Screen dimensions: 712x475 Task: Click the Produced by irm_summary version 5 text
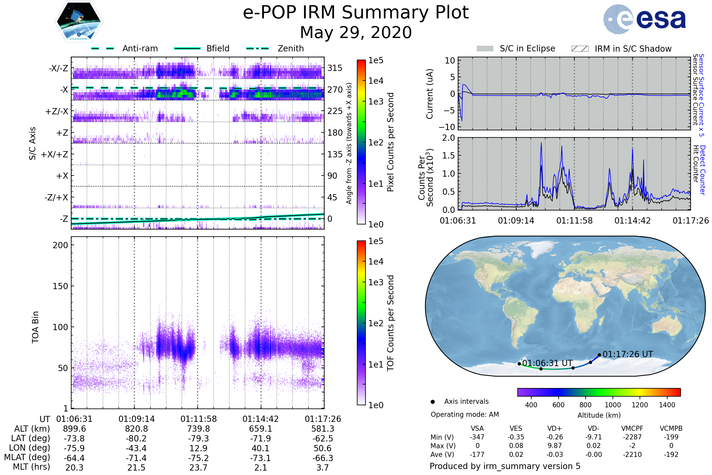[505, 466]
